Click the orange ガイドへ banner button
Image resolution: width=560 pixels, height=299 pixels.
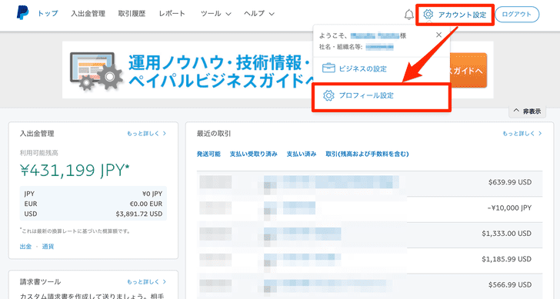pos(468,70)
